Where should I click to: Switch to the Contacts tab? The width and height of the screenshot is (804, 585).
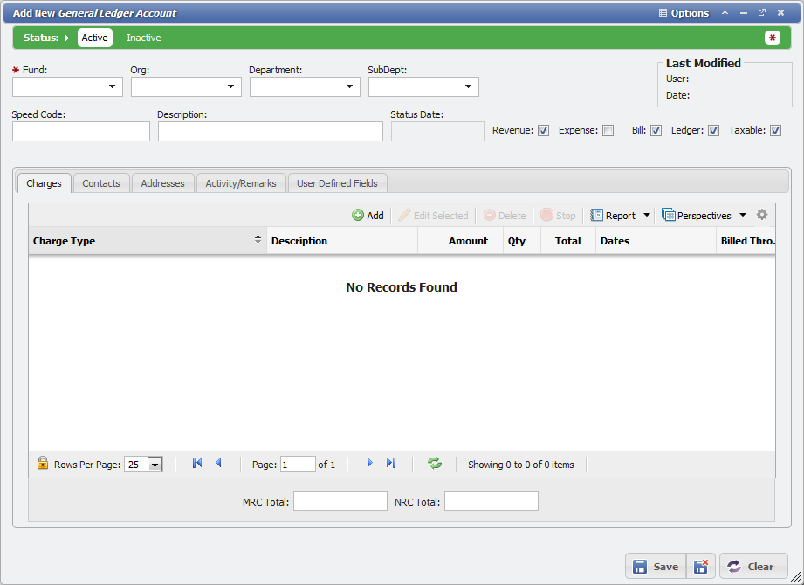(x=101, y=182)
